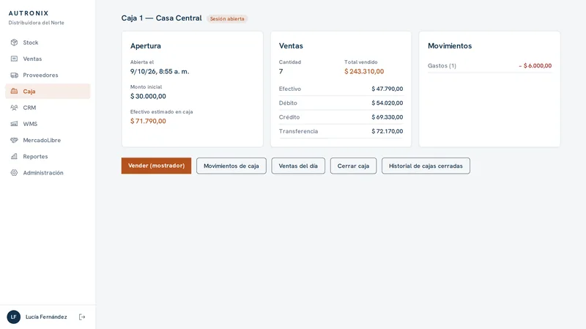Viewport: 586px width, 329px height.
Task: Click the estimated cash $ 71.790,00
Action: coord(148,121)
